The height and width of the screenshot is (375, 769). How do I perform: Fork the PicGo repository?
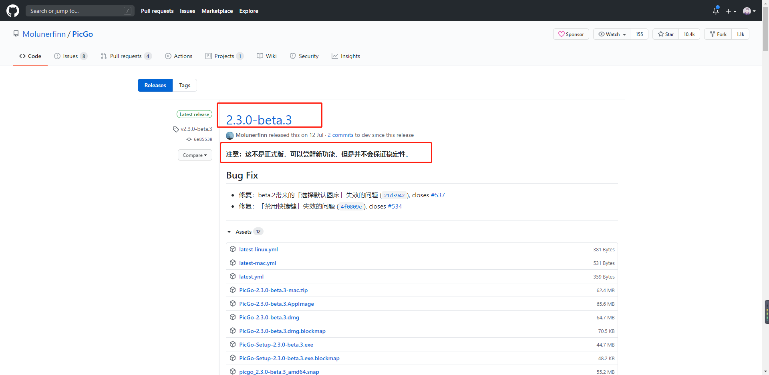tap(718, 34)
